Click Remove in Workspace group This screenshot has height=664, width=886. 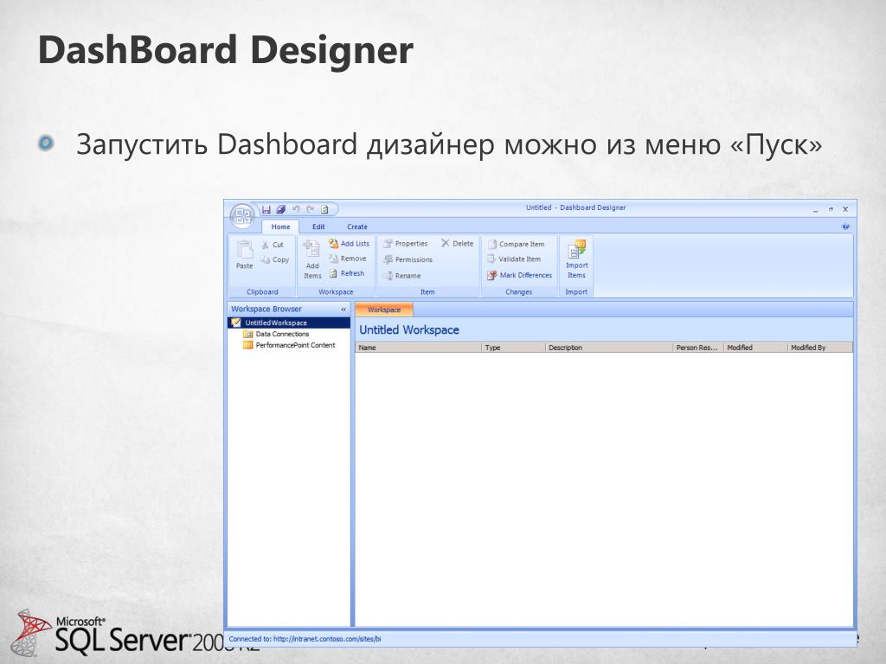click(348, 259)
